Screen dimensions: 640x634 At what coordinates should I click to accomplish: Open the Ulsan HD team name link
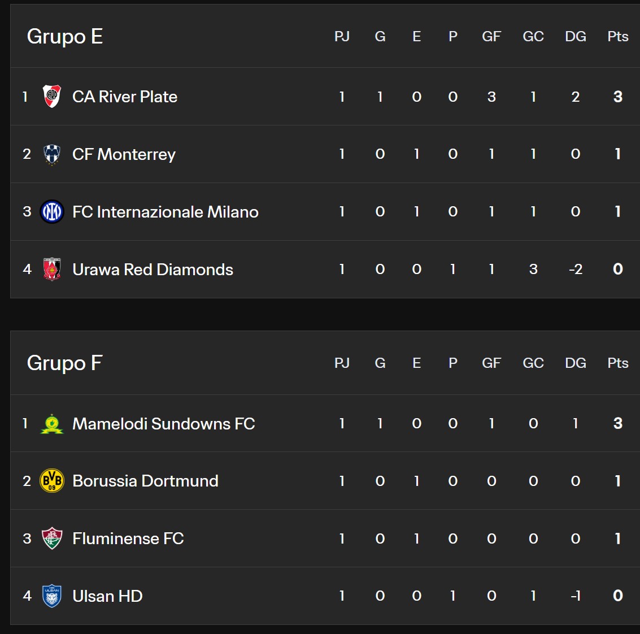107,596
